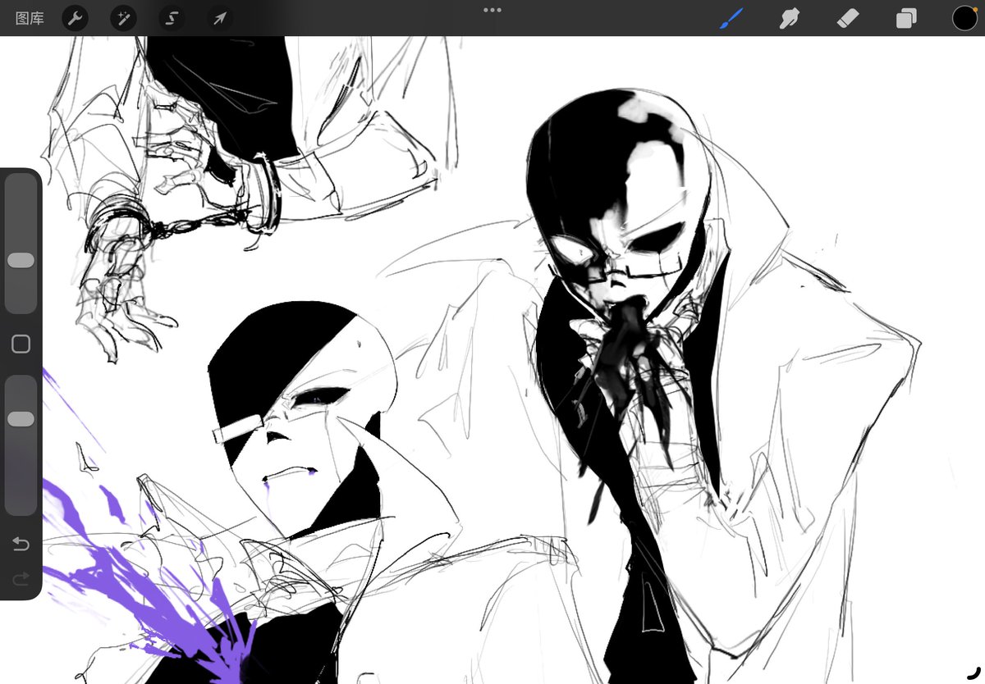Open the Gallery (图库) button
Viewport: 985px width, 684px height.
click(30, 18)
